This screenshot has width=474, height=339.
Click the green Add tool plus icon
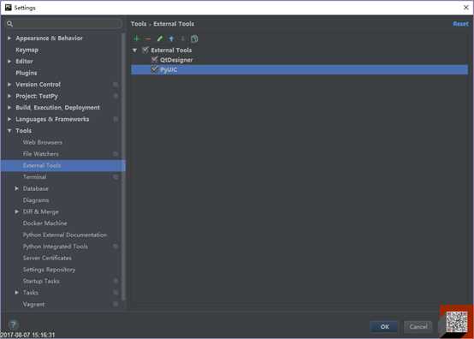136,39
